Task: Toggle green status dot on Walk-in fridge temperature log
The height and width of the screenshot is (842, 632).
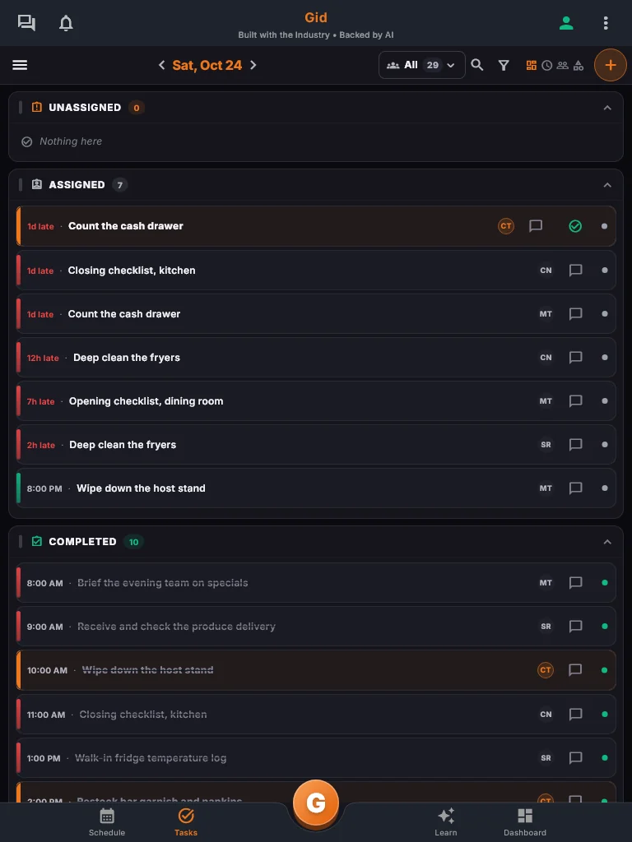Action: (605, 757)
